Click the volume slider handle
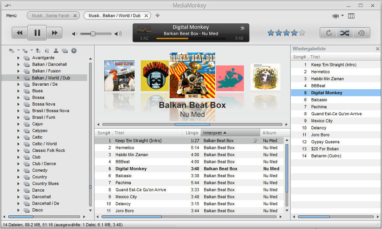Viewport: 382px width, 229px height. coord(93,34)
